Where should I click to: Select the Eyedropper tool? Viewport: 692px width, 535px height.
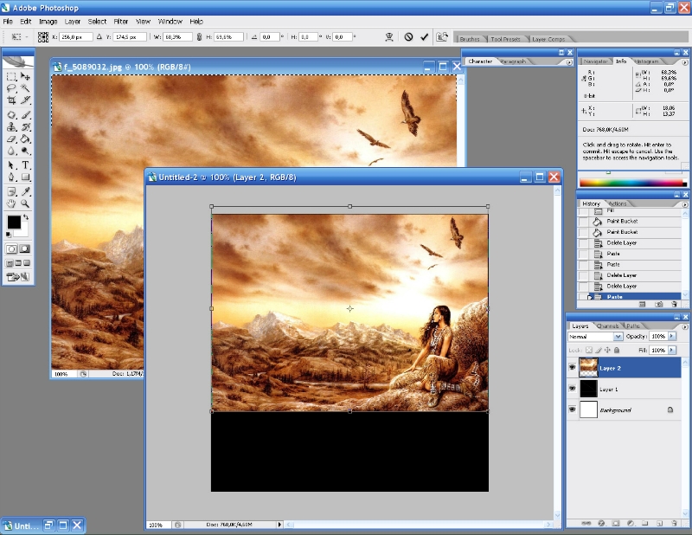pyautogui.click(x=26, y=190)
